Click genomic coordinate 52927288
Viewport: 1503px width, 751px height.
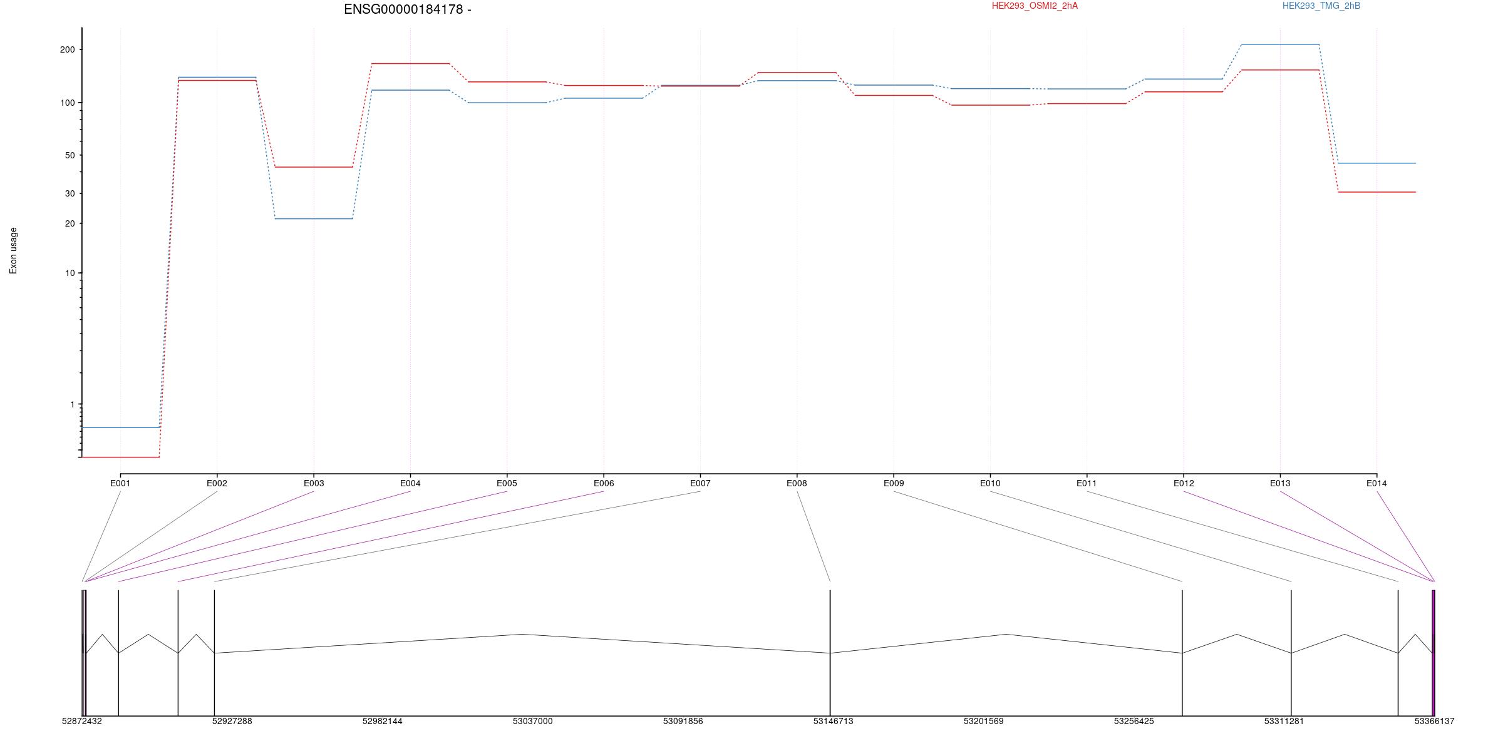click(x=232, y=721)
